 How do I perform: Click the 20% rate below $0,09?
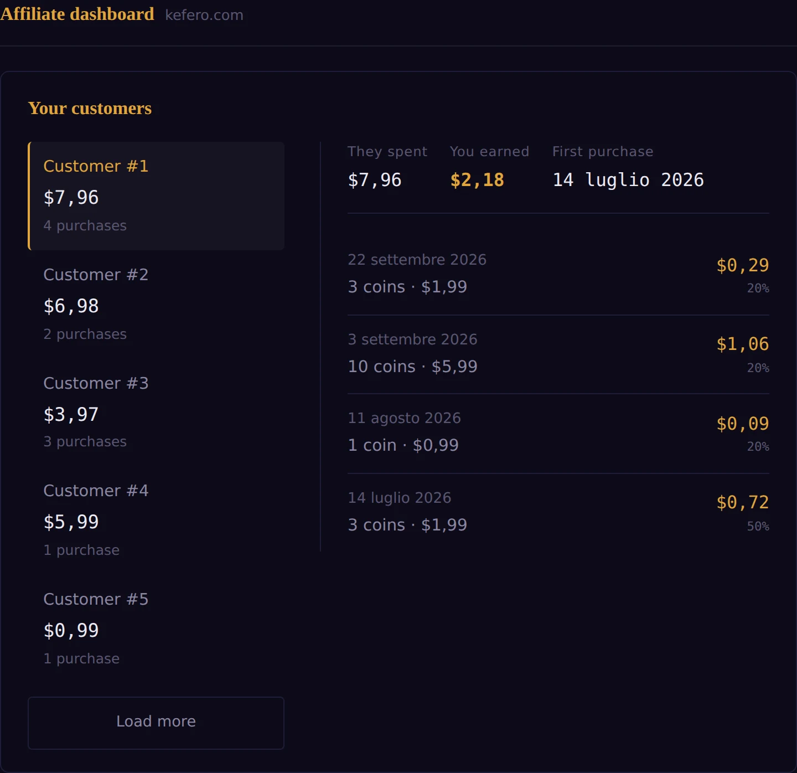(x=758, y=447)
